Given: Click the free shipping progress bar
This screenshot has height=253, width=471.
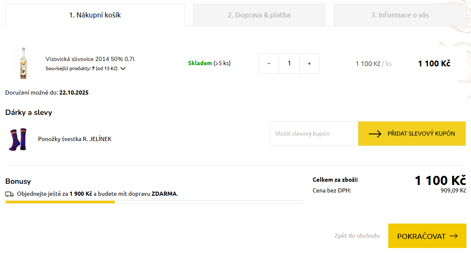Looking at the screenshot, I should click(x=154, y=202).
